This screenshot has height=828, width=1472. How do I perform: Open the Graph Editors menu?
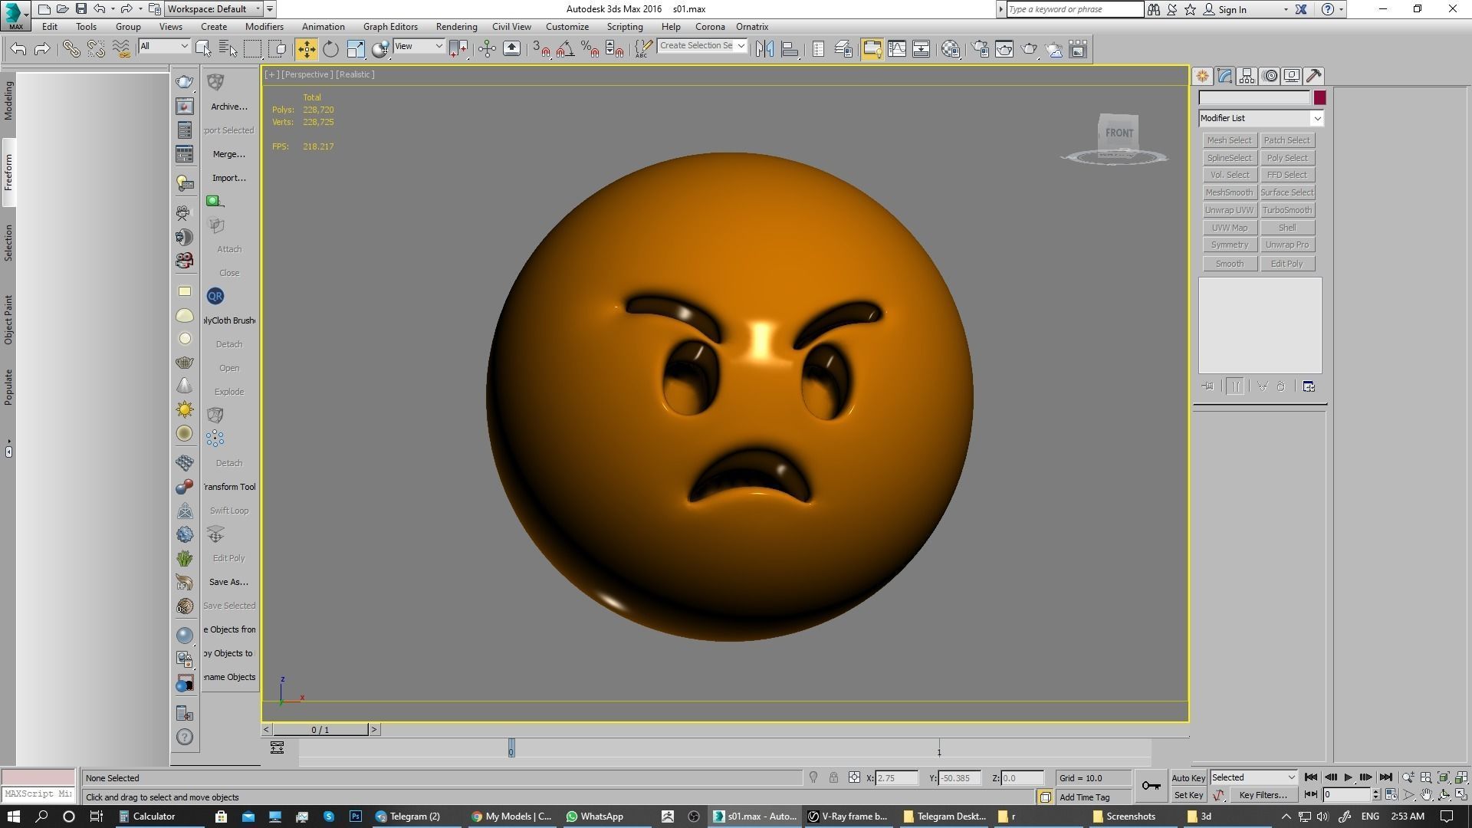point(390,27)
